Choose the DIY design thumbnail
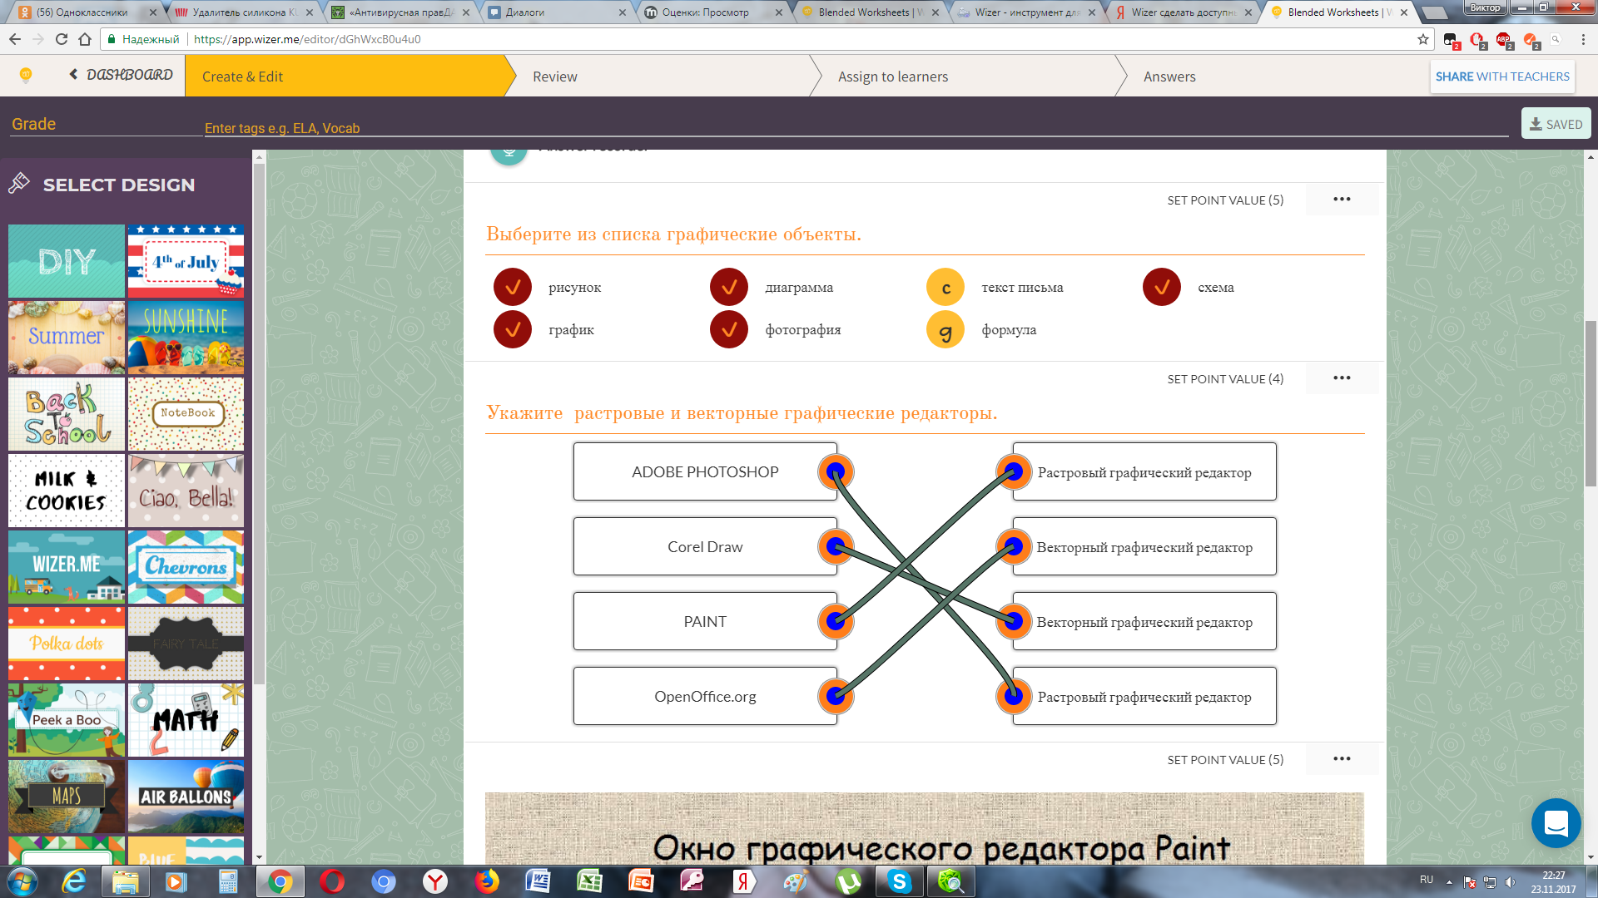Image resolution: width=1598 pixels, height=898 pixels. pyautogui.click(x=67, y=261)
